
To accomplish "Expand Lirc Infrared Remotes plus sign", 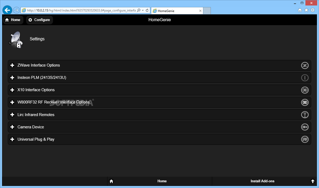I will [12, 115].
